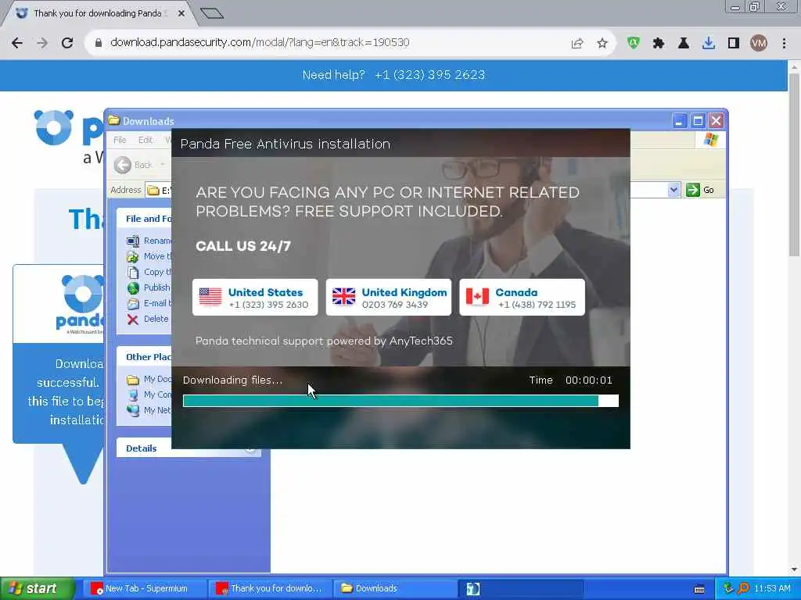801x600 pixels.
Task: Click the 'Downloading files...' status text
Action: point(232,380)
